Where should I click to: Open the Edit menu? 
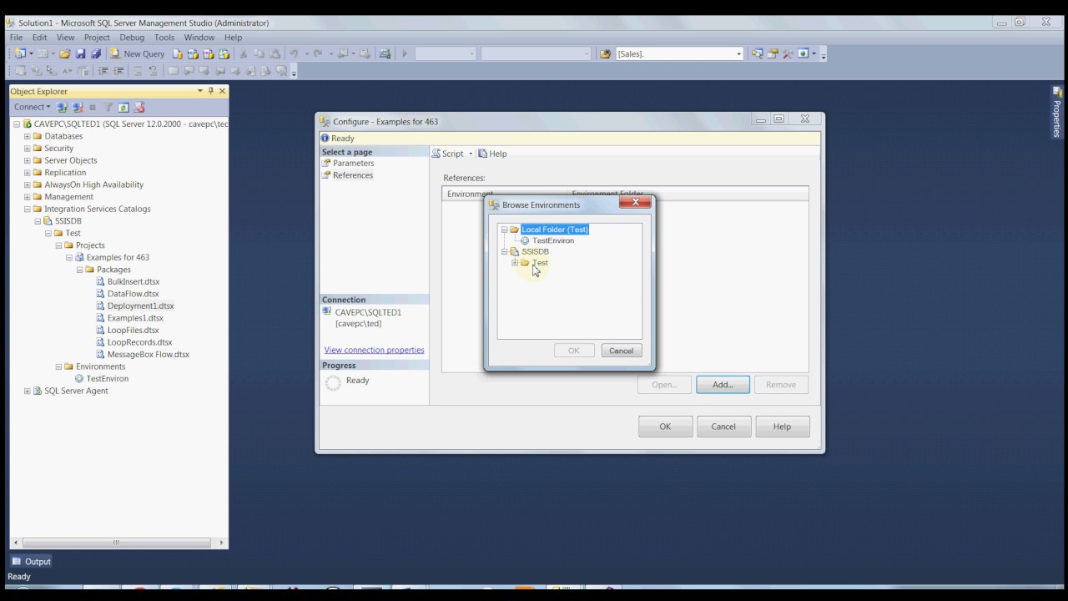point(40,38)
